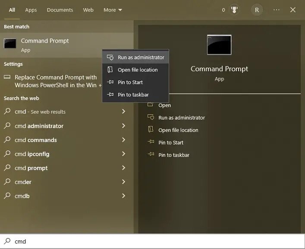The height and width of the screenshot is (249, 305).
Task: Open the rewards trophy icon
Action: click(x=234, y=10)
